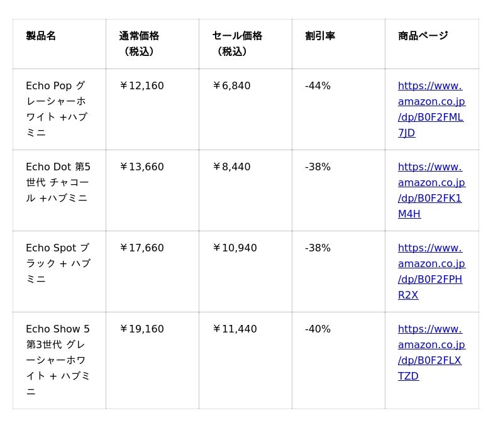Screen dimensions: 503x428
Task: Open the Echo Pop Amazon product link
Action: click(431, 109)
